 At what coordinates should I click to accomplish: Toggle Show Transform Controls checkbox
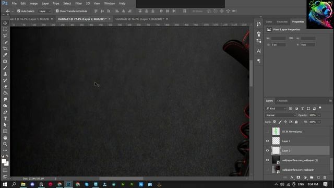pos(57,11)
